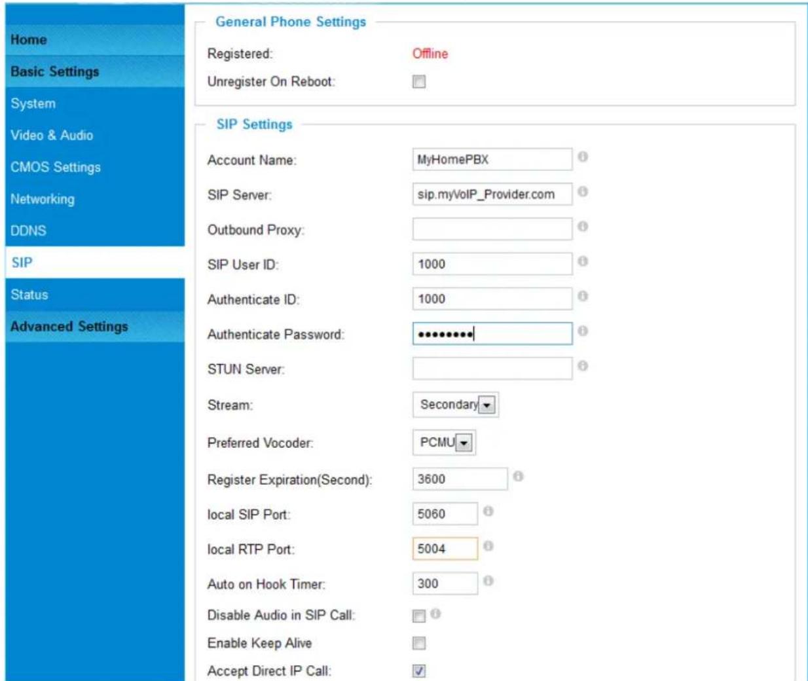
Task: Collapse the Basic Settings section
Action: pyautogui.click(x=95, y=71)
